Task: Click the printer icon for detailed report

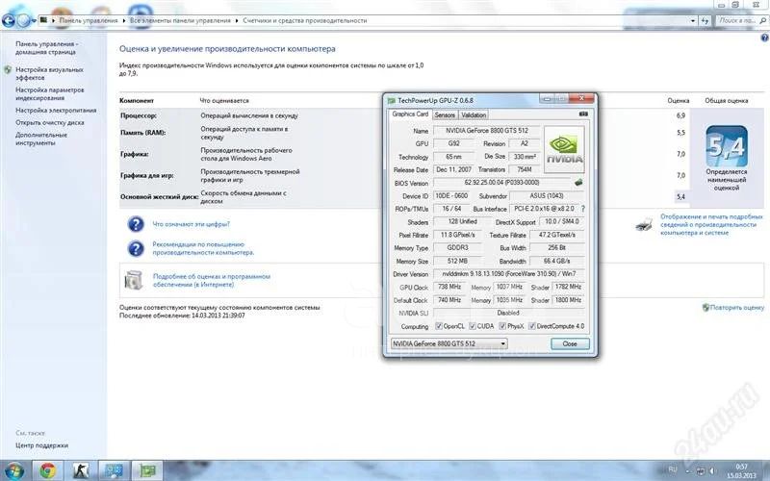Action: [644, 225]
